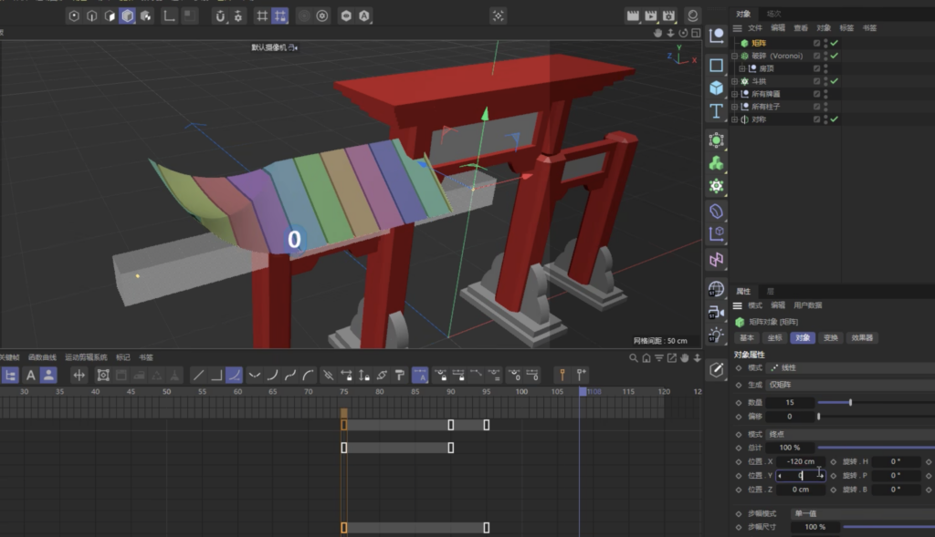The height and width of the screenshot is (537, 935).
Task: Click the 位置 . X input field
Action: tap(801, 461)
